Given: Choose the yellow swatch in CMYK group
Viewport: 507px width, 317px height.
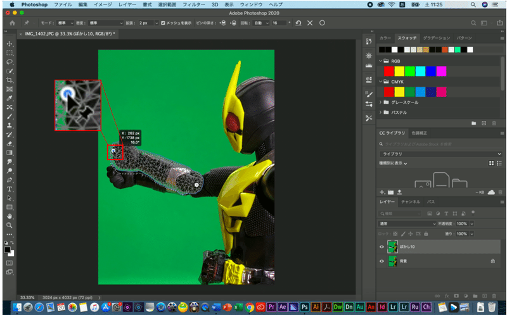Looking at the screenshot, I should point(399,92).
